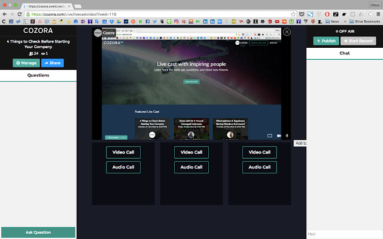Click the screen share icon in video panel

tap(270, 136)
